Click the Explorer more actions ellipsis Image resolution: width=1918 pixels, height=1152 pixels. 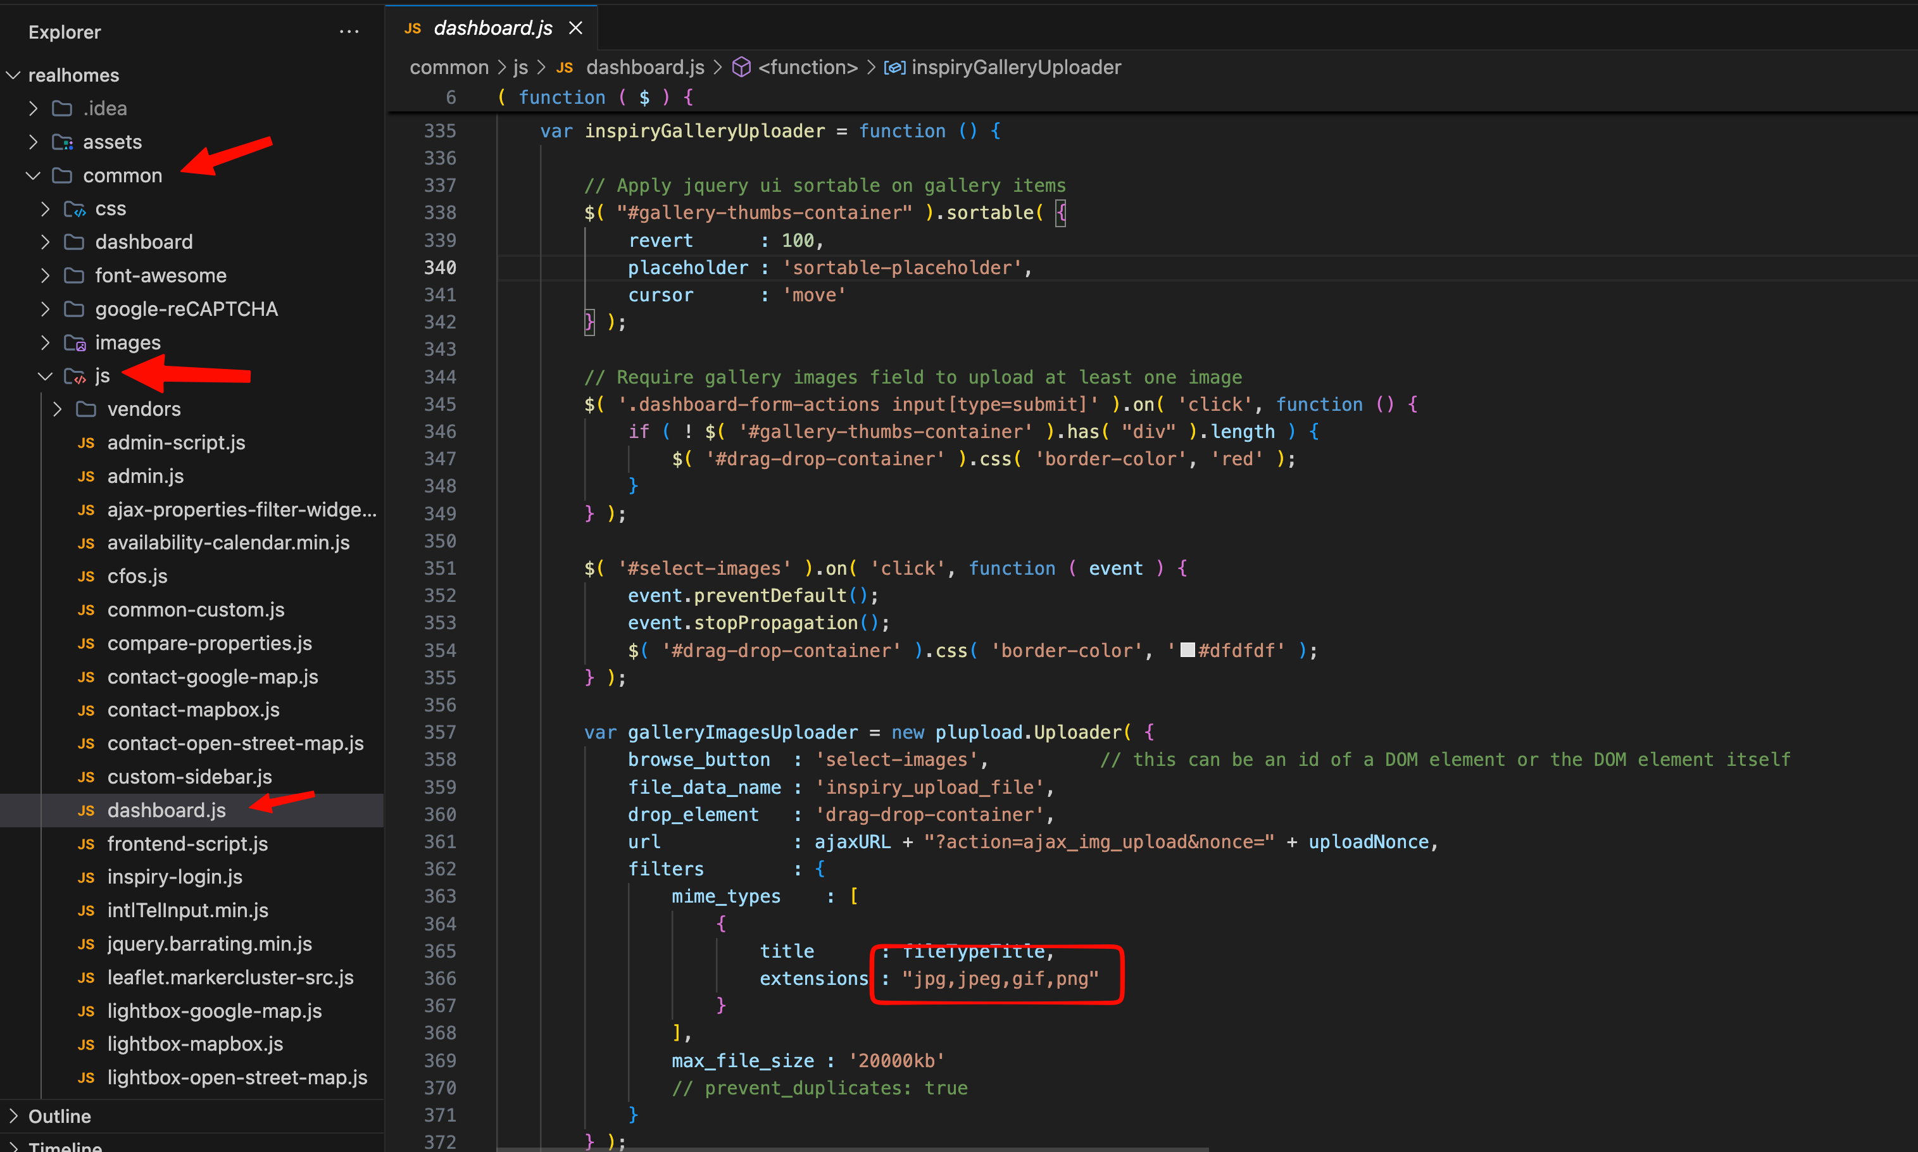pyautogui.click(x=349, y=32)
